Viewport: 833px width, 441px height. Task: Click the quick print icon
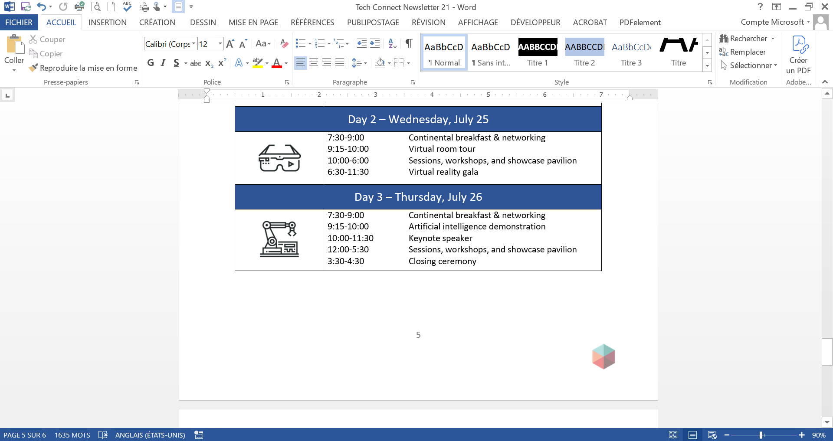[79, 7]
